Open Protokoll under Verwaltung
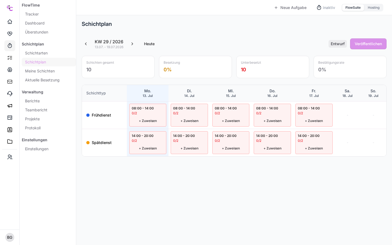 coord(33,128)
